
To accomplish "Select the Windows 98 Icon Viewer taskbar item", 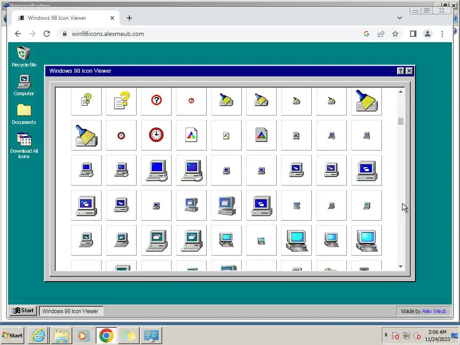I will (71, 311).
